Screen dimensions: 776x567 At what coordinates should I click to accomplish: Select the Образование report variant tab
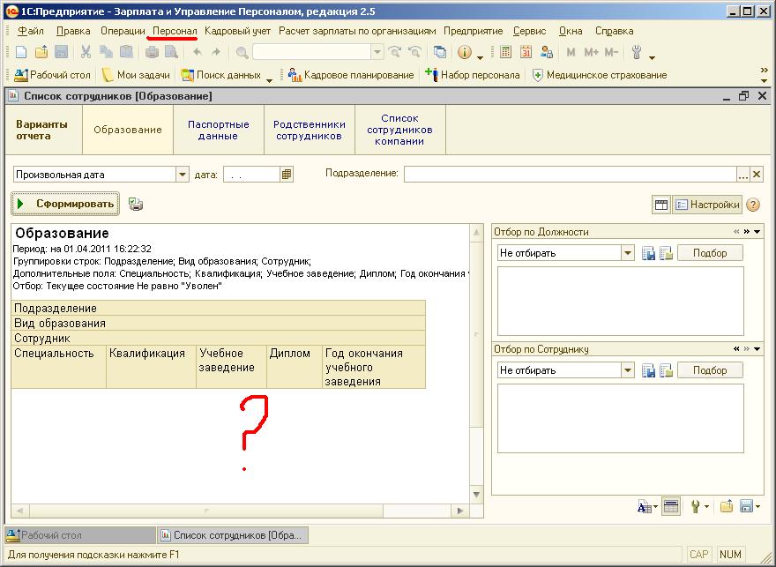pyautogui.click(x=128, y=131)
